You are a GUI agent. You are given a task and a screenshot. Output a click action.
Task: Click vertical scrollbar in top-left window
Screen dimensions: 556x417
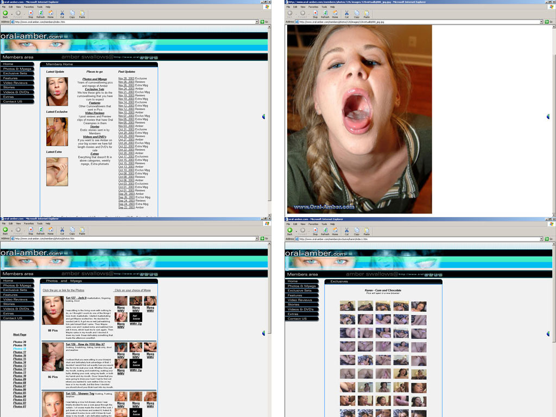(x=269, y=121)
